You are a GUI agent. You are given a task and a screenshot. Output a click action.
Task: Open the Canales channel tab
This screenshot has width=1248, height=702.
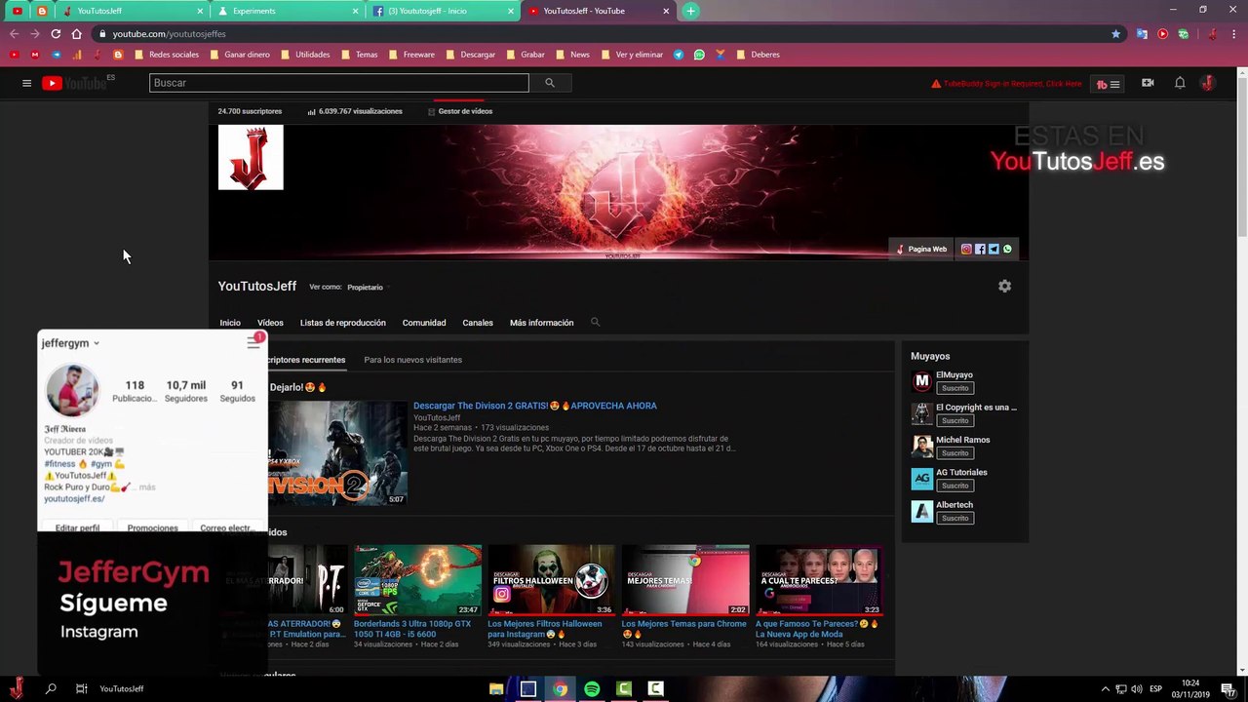click(x=478, y=323)
